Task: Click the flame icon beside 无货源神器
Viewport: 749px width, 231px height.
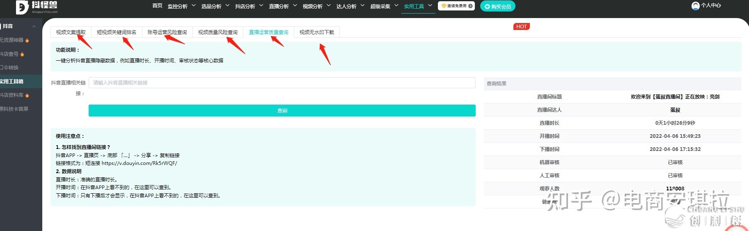Action: (27, 41)
